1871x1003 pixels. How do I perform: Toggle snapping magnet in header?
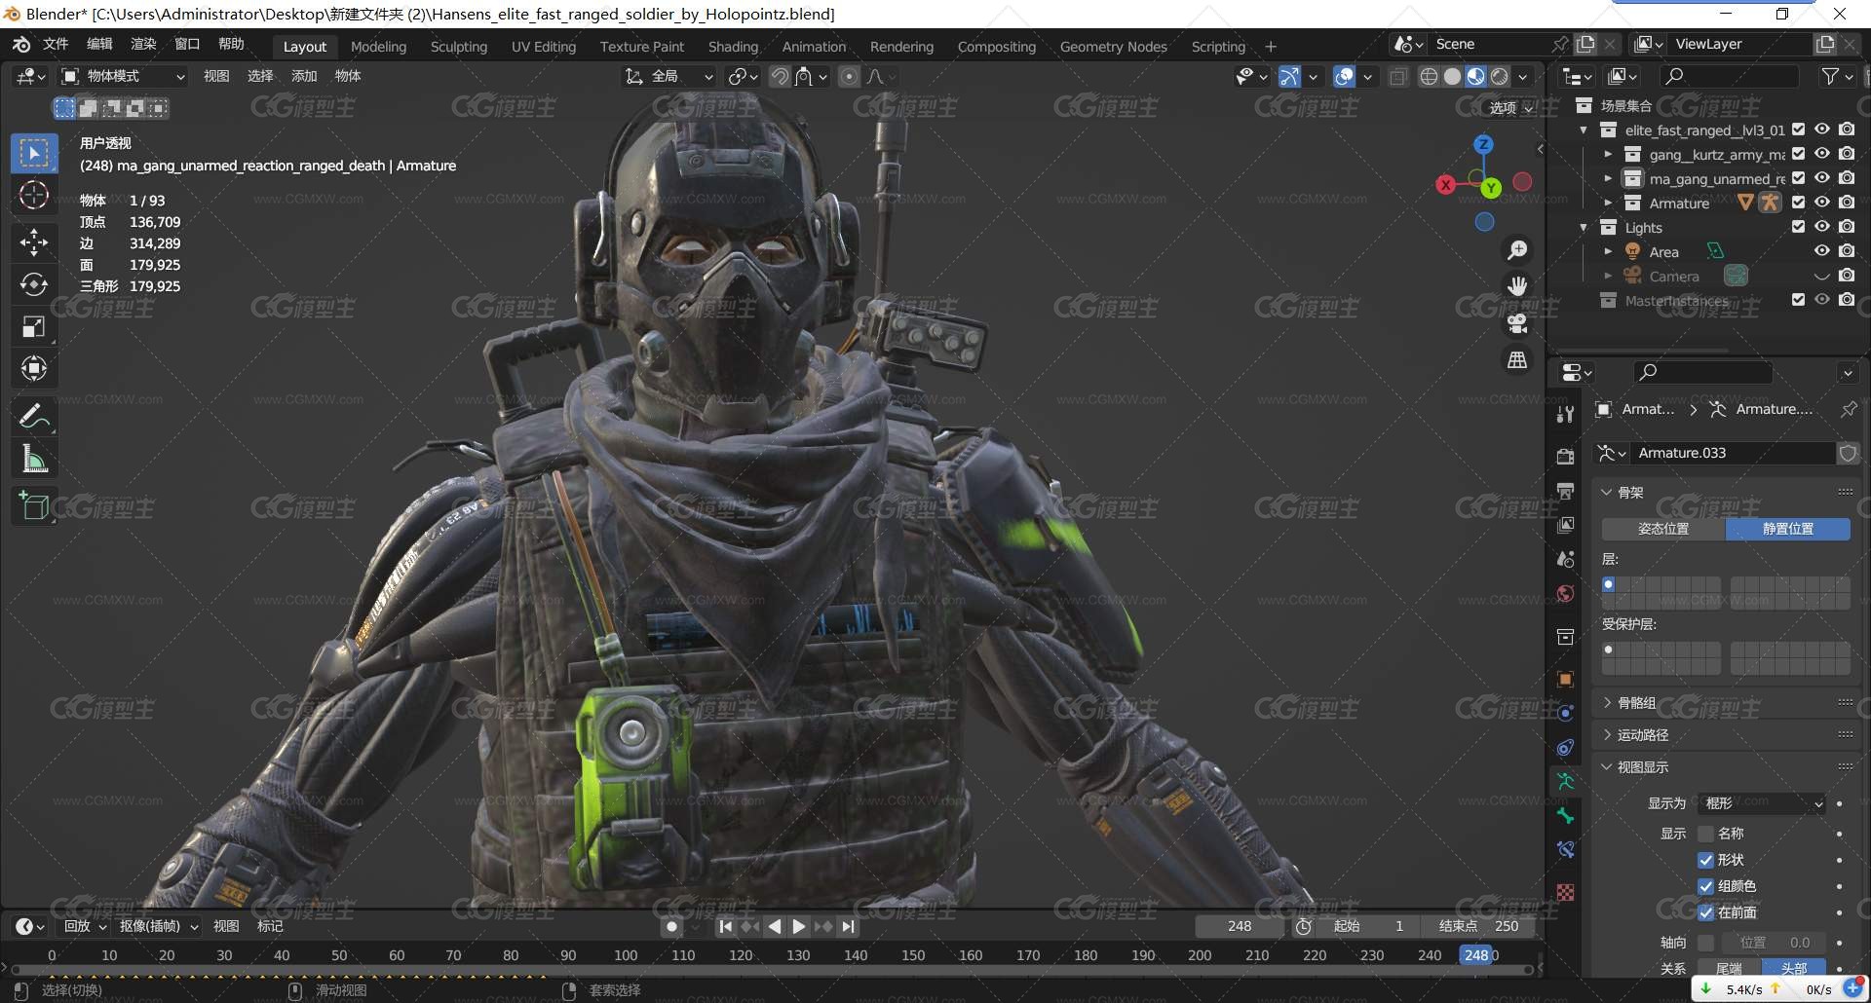pos(780,76)
